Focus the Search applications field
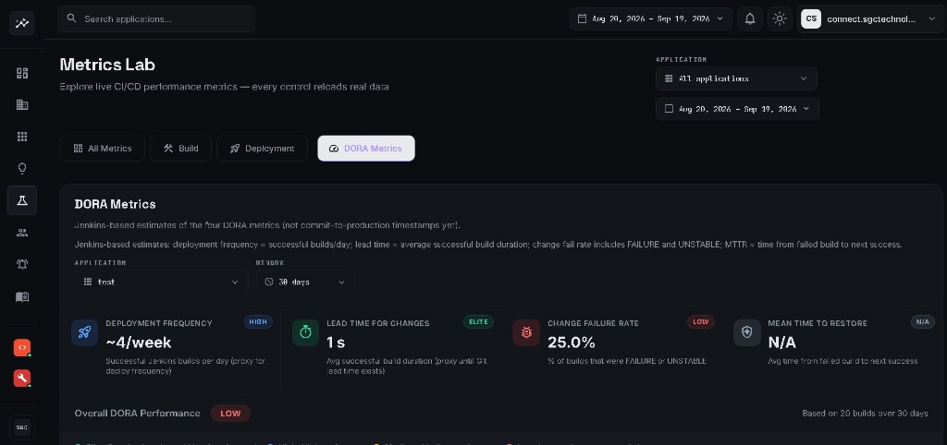This screenshot has height=445, width=947. click(156, 18)
